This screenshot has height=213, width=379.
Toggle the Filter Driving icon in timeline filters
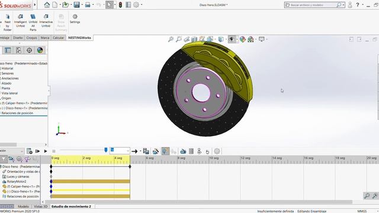click(20, 159)
